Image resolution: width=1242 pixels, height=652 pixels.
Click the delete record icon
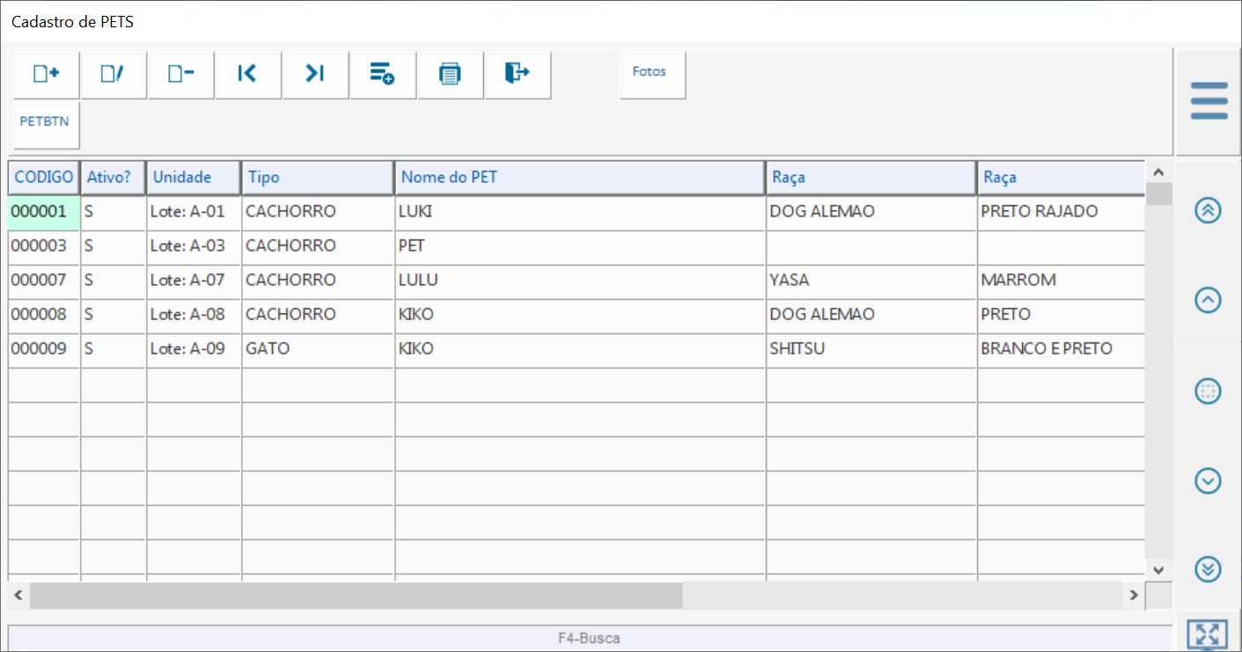(181, 75)
